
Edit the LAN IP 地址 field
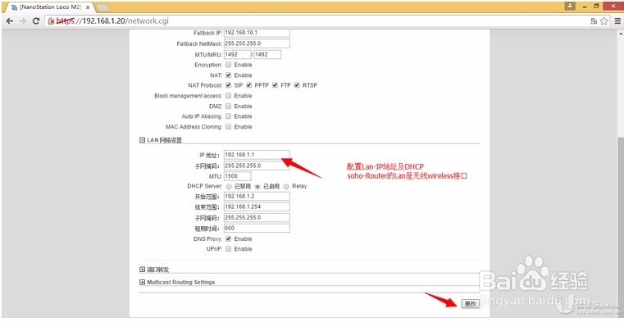click(x=257, y=155)
